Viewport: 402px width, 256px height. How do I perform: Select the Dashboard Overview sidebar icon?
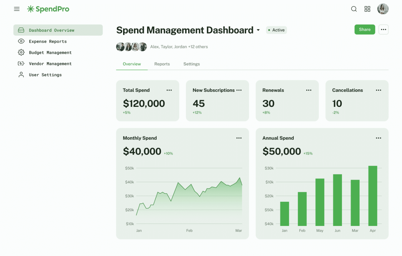[x=21, y=30]
